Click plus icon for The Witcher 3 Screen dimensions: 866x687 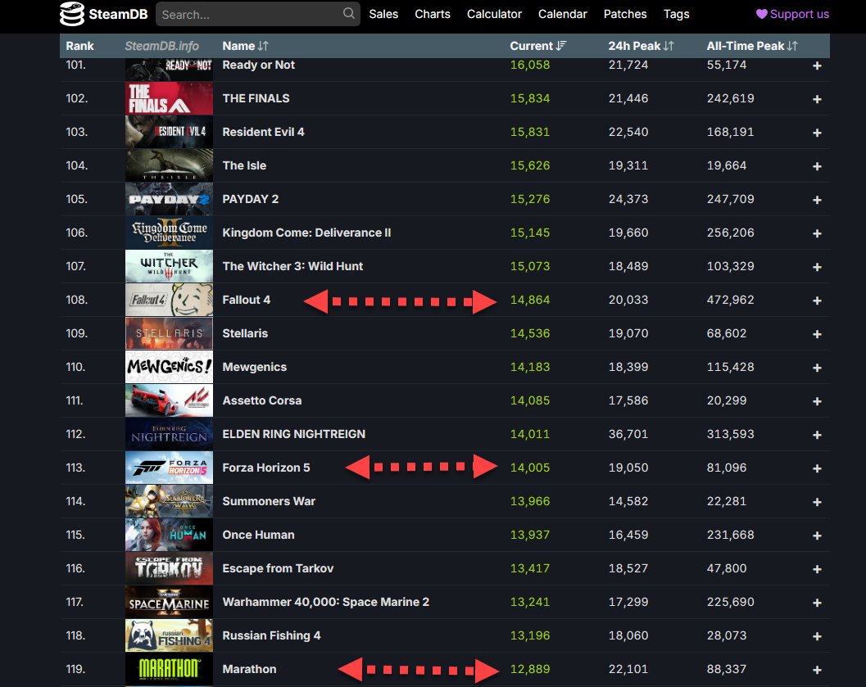817,267
